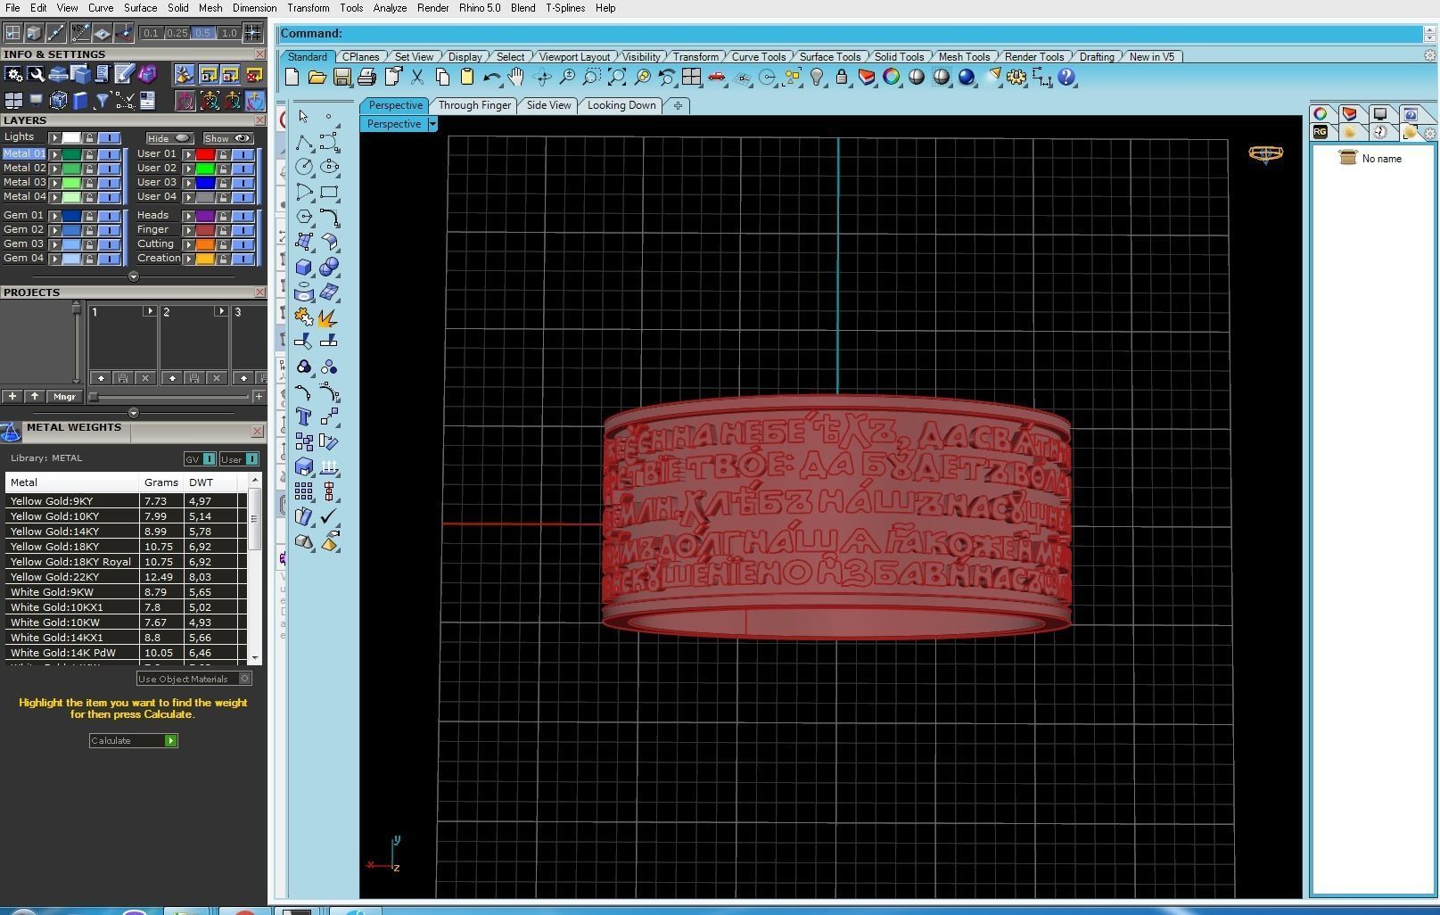The width and height of the screenshot is (1440, 915).
Task: Expand the Cutting layer arrow
Action: click(188, 244)
